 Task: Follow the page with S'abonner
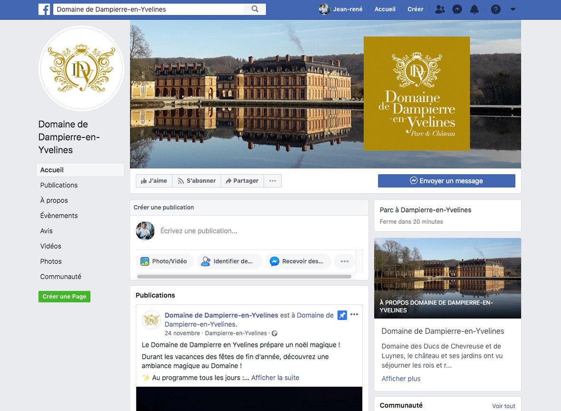pyautogui.click(x=197, y=181)
